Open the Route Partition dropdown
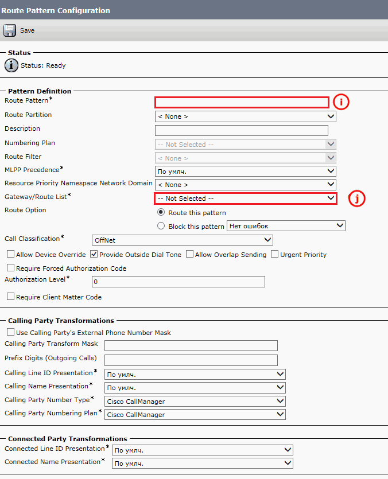 [246, 116]
